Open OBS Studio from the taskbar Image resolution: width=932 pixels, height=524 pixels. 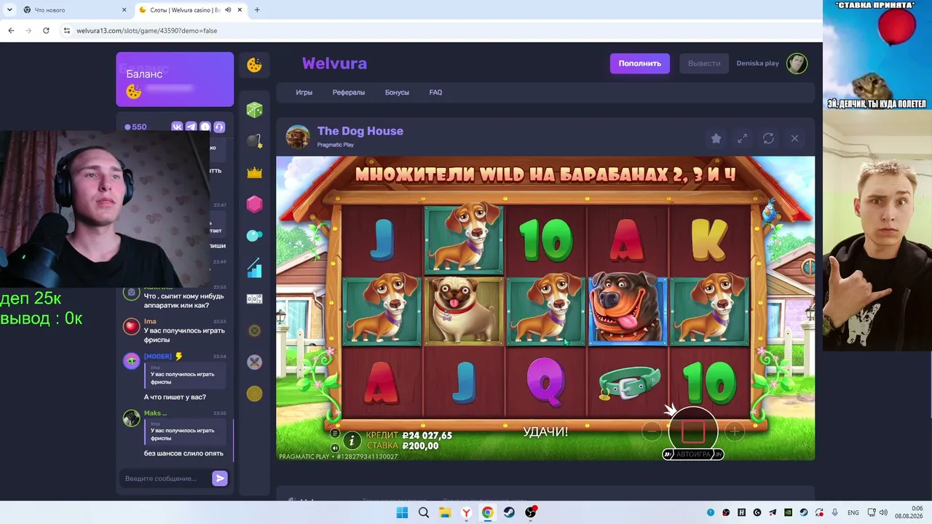[530, 512]
